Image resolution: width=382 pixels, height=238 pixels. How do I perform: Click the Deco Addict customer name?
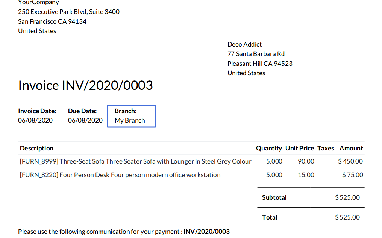[x=244, y=44]
